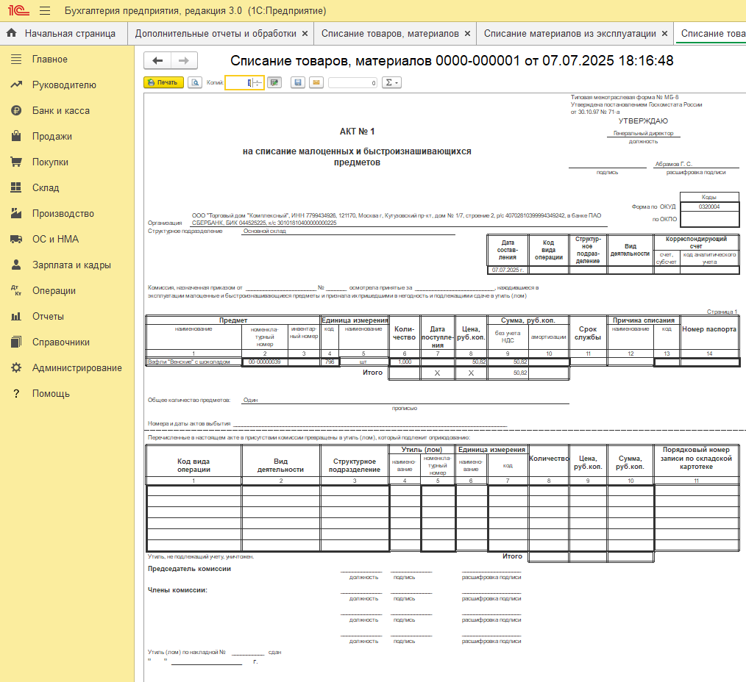Click the document title 'АКТ № 1'
The width and height of the screenshot is (746, 682).
(357, 132)
